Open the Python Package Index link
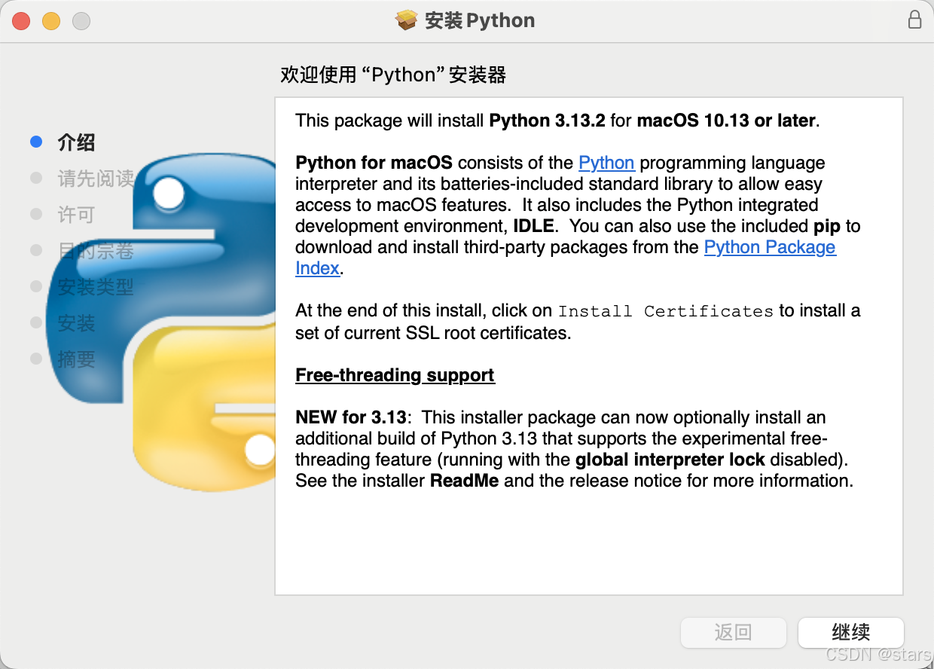 pyautogui.click(x=770, y=247)
